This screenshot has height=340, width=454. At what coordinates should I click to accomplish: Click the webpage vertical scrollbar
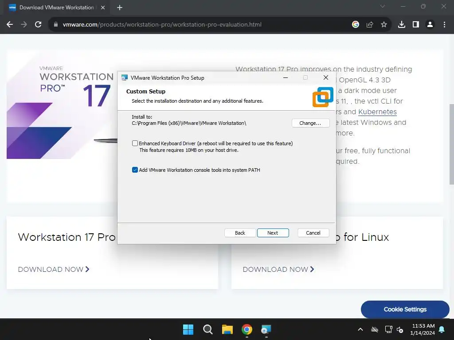tap(451, 144)
